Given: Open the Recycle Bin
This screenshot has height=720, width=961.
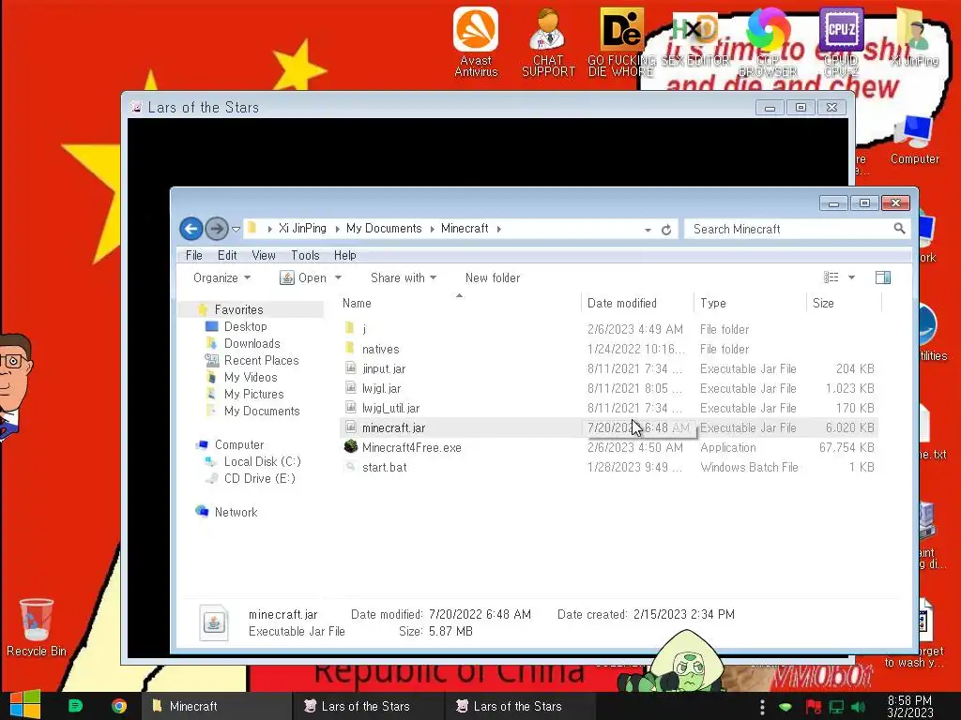Looking at the screenshot, I should [x=37, y=627].
